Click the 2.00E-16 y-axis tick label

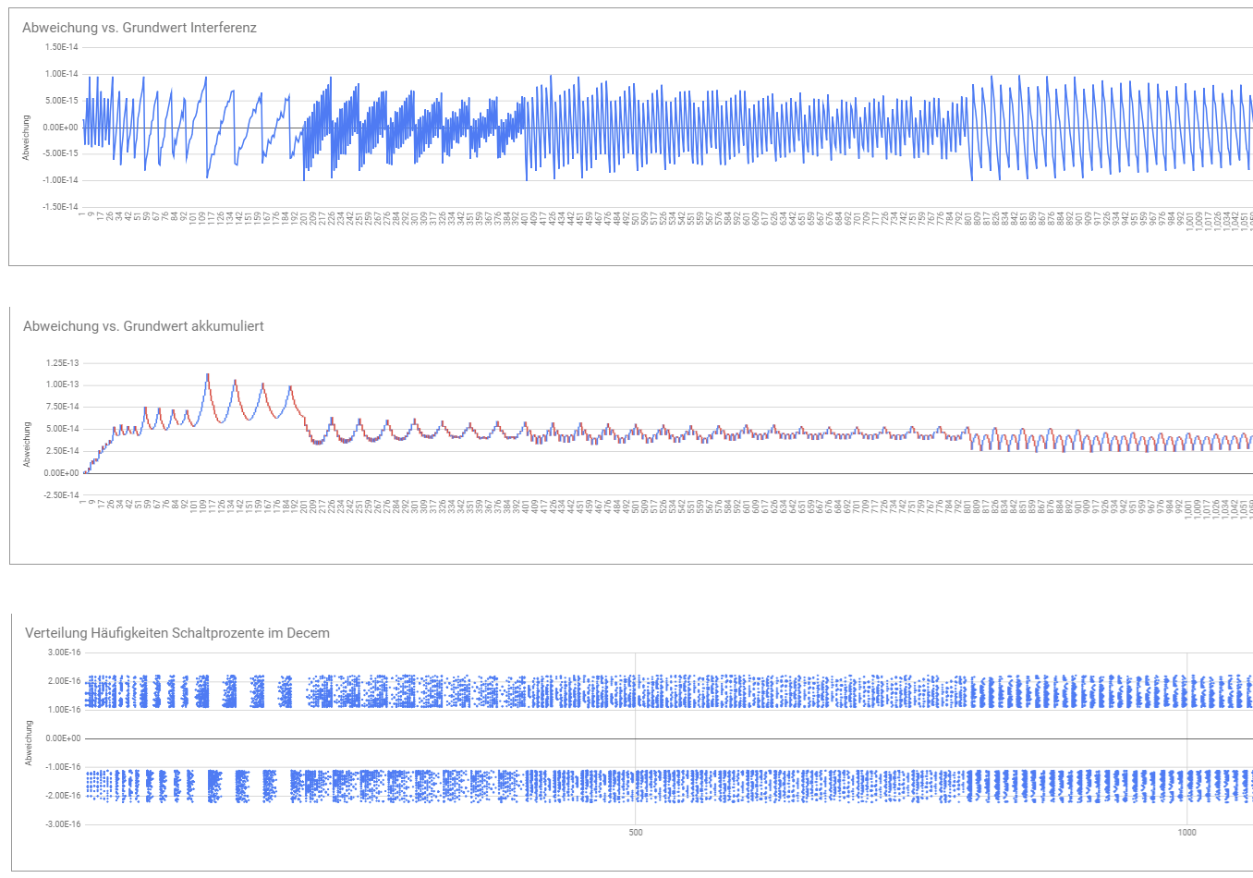tap(64, 681)
